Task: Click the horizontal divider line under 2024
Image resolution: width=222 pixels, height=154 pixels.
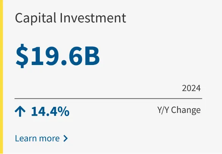Action: (x=108, y=98)
